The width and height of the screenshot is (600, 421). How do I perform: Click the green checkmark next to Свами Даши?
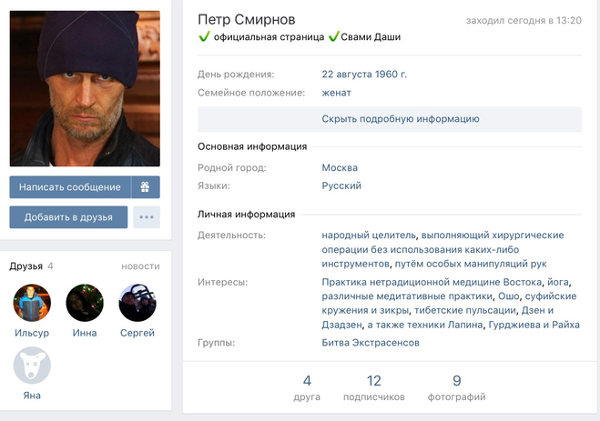pos(333,36)
